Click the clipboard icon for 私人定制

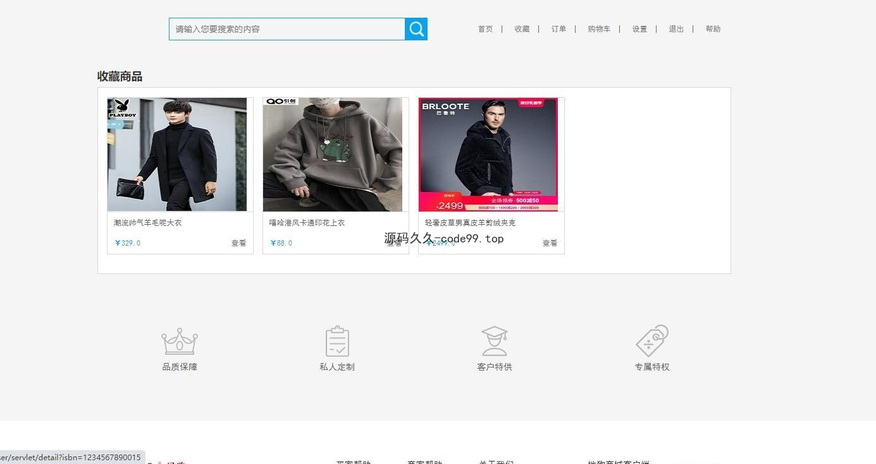click(337, 342)
